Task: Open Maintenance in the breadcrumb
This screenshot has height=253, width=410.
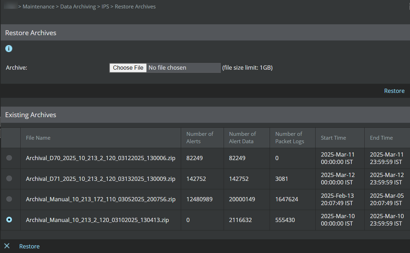Action: pos(39,7)
